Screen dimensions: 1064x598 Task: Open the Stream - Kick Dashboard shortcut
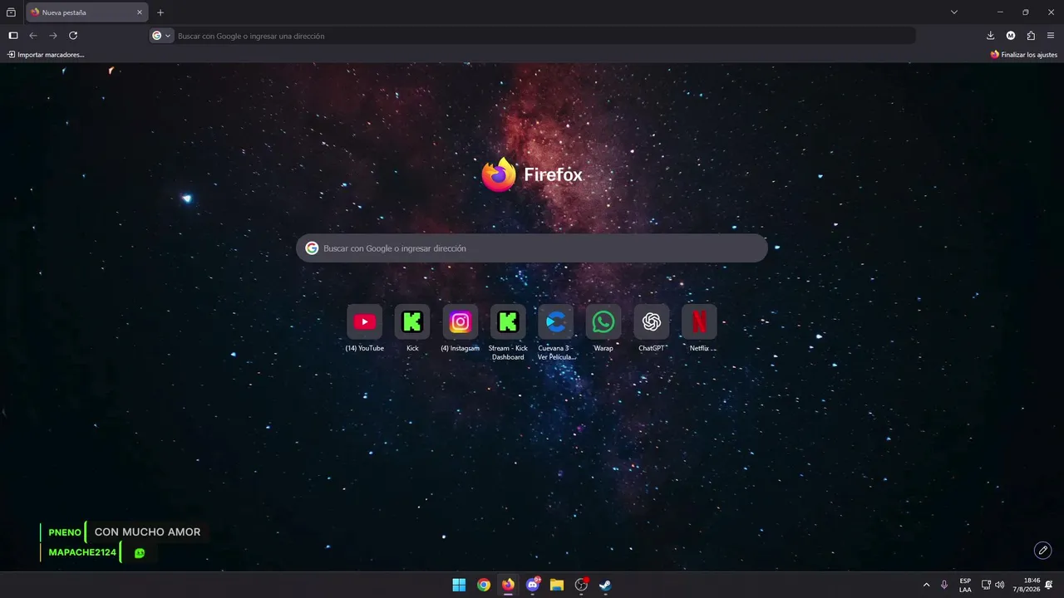point(508,321)
